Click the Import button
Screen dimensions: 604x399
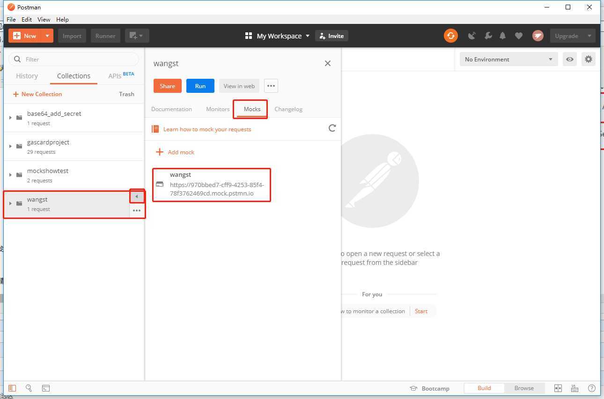tap(72, 36)
